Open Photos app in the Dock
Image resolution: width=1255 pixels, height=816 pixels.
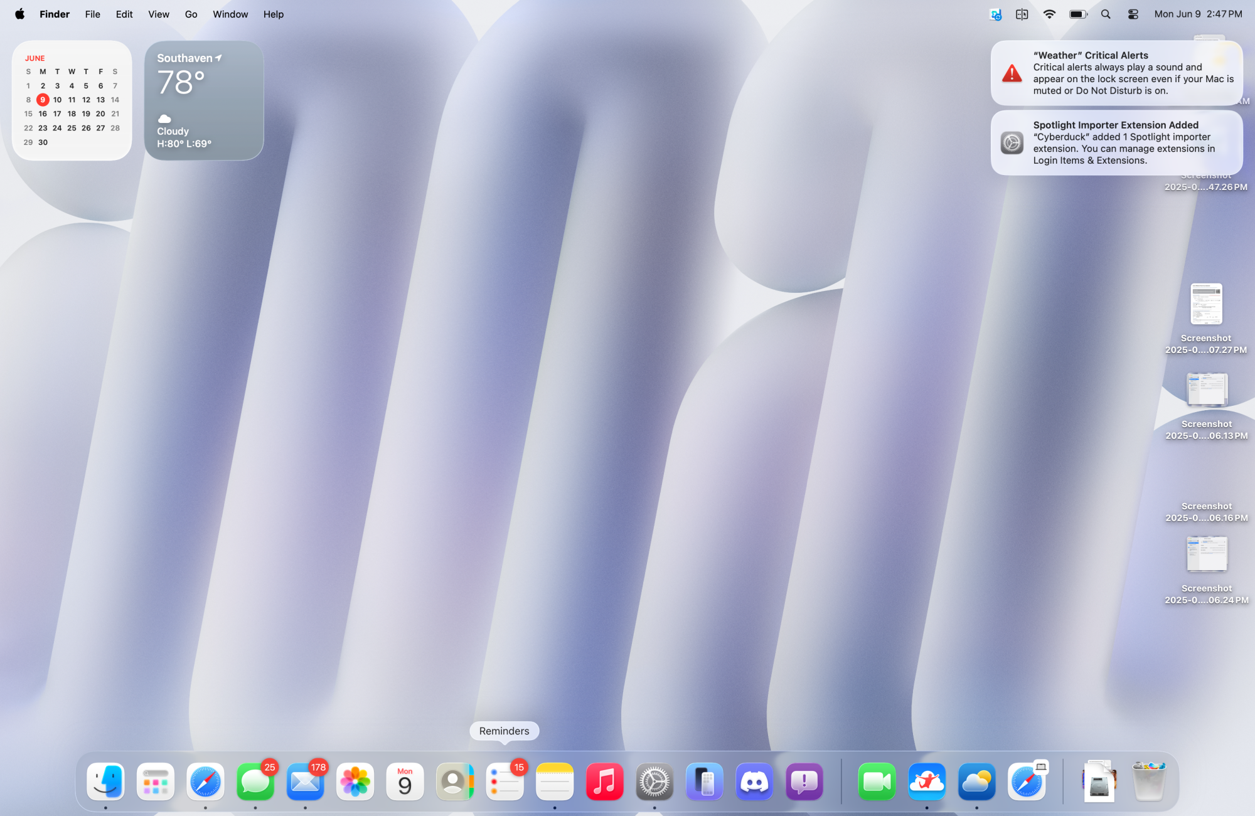[355, 782]
